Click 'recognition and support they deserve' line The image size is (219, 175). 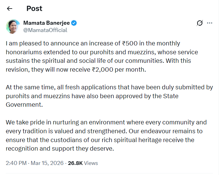point(59,149)
